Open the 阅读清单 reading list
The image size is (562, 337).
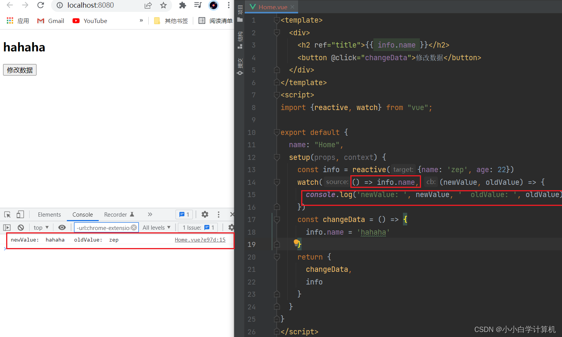tap(216, 21)
